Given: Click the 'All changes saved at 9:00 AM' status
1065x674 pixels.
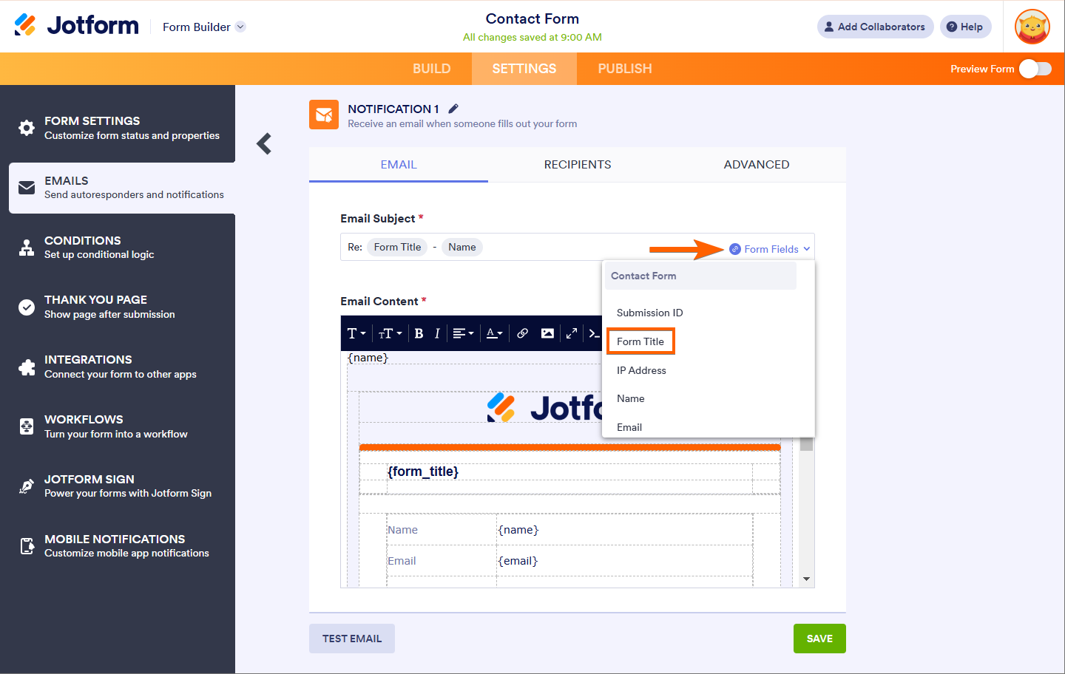Looking at the screenshot, I should (x=532, y=37).
